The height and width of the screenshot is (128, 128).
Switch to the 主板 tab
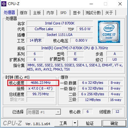click(37, 13)
